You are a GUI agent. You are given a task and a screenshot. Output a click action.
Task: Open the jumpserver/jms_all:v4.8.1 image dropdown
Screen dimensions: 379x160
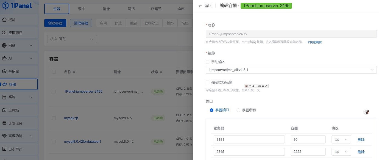[291, 70]
